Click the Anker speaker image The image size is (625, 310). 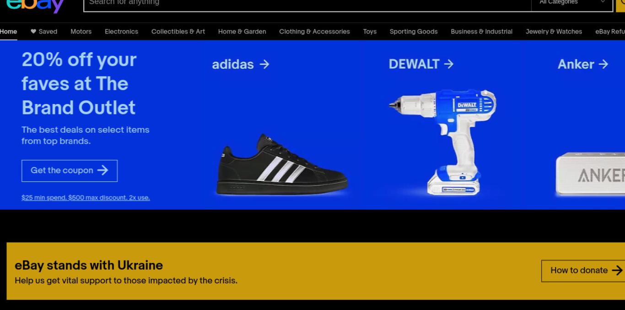(590, 174)
